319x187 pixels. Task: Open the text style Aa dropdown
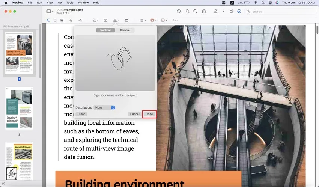tap(175, 20)
